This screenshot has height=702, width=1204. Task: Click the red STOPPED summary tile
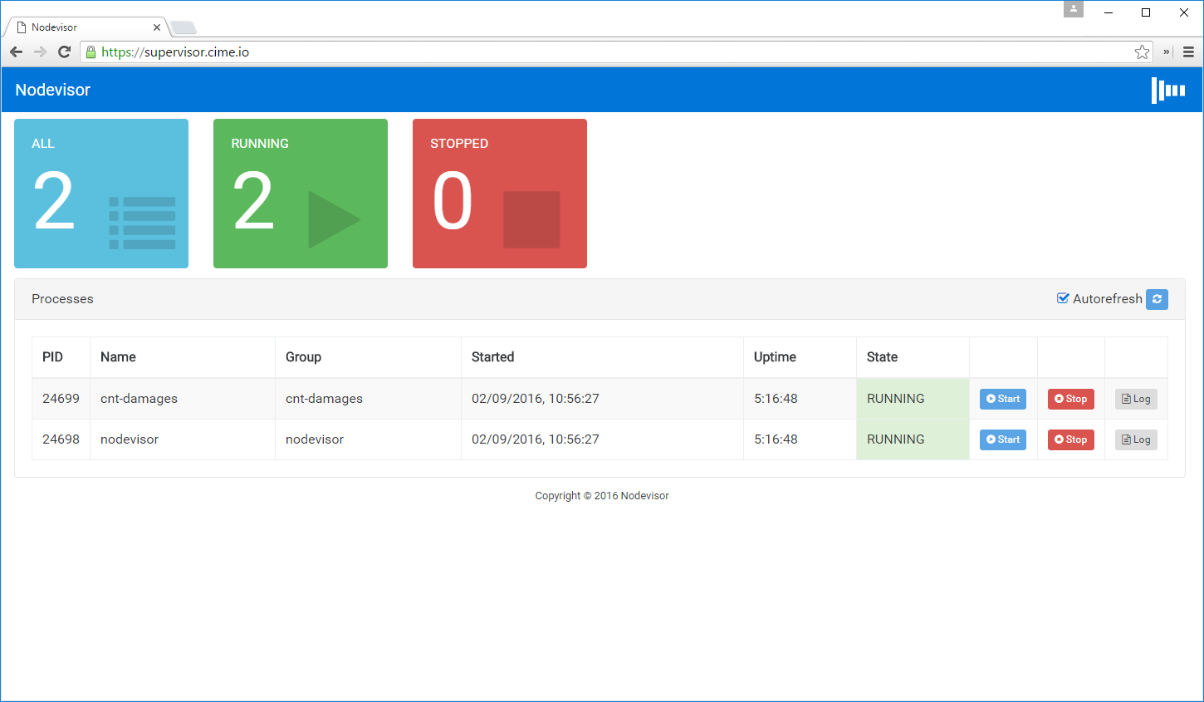(x=499, y=194)
